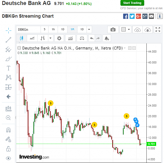Image resolution: width=164 pixels, height=163 pixels.
Task: Toggle stay in drawing mode pencil
Action: [8, 139]
